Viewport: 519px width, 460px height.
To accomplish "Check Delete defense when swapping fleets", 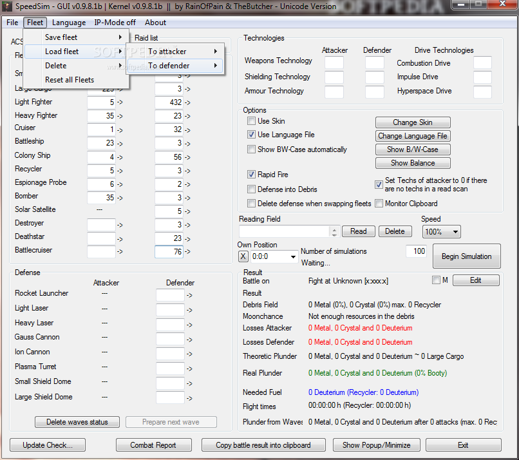I will pyautogui.click(x=251, y=204).
